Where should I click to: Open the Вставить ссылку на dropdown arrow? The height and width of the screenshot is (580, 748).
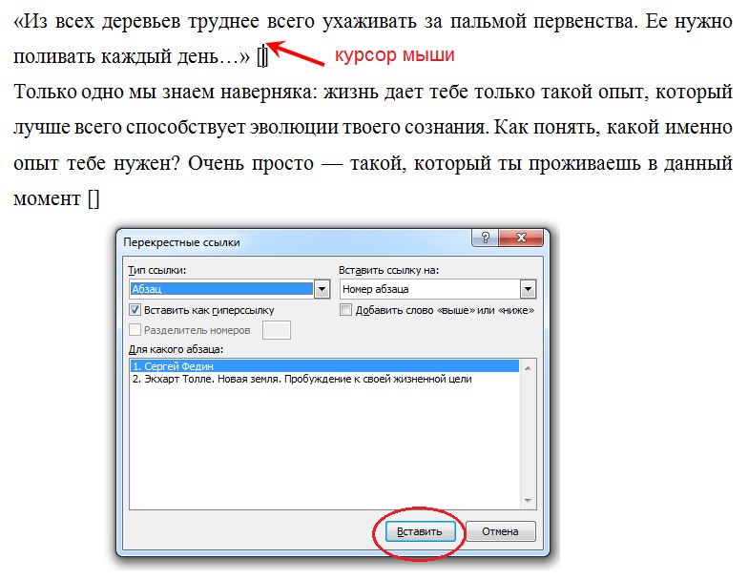pyautogui.click(x=528, y=289)
